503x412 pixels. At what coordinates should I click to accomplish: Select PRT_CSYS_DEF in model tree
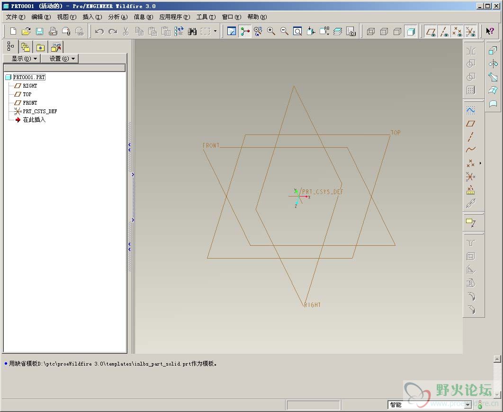point(40,111)
